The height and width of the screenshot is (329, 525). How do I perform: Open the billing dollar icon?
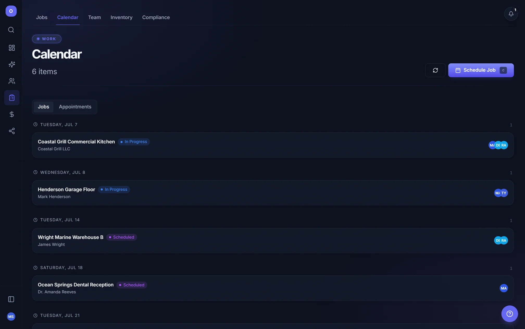click(x=12, y=114)
